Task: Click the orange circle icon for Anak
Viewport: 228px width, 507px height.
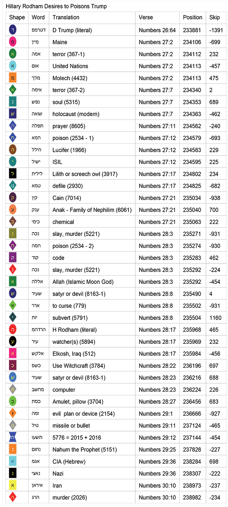Action: 13,210
